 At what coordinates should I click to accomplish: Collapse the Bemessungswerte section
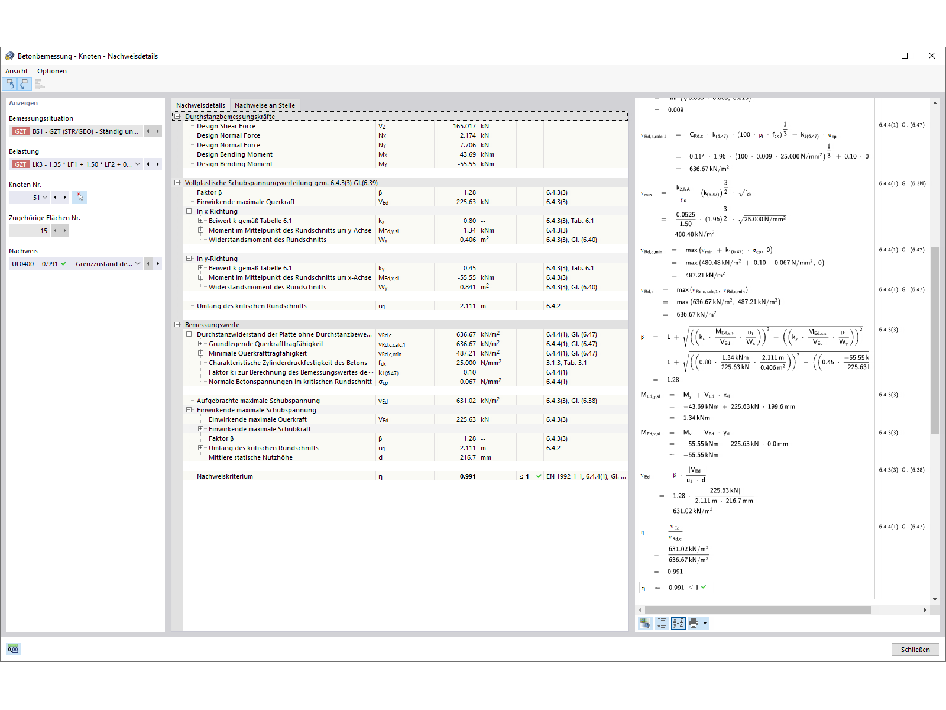tap(177, 325)
